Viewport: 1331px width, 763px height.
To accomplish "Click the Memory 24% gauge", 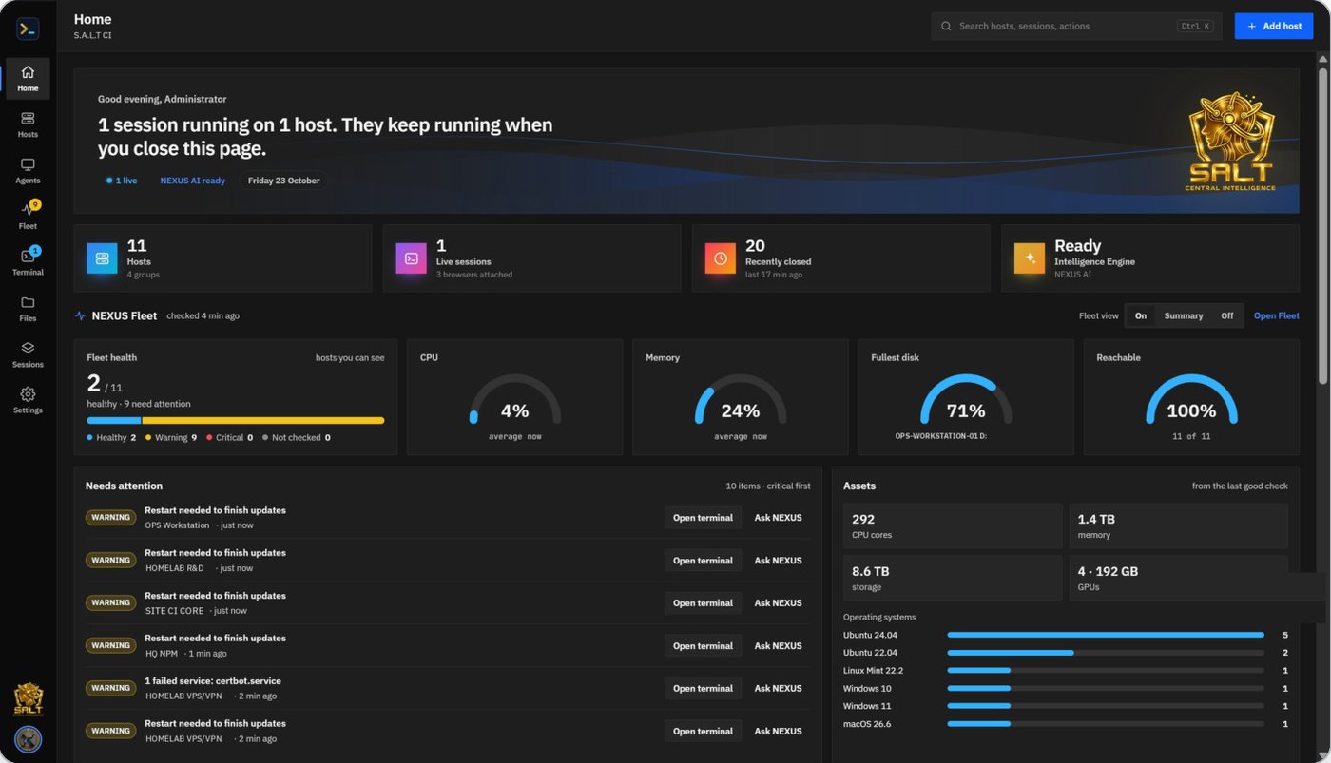I will (x=741, y=399).
